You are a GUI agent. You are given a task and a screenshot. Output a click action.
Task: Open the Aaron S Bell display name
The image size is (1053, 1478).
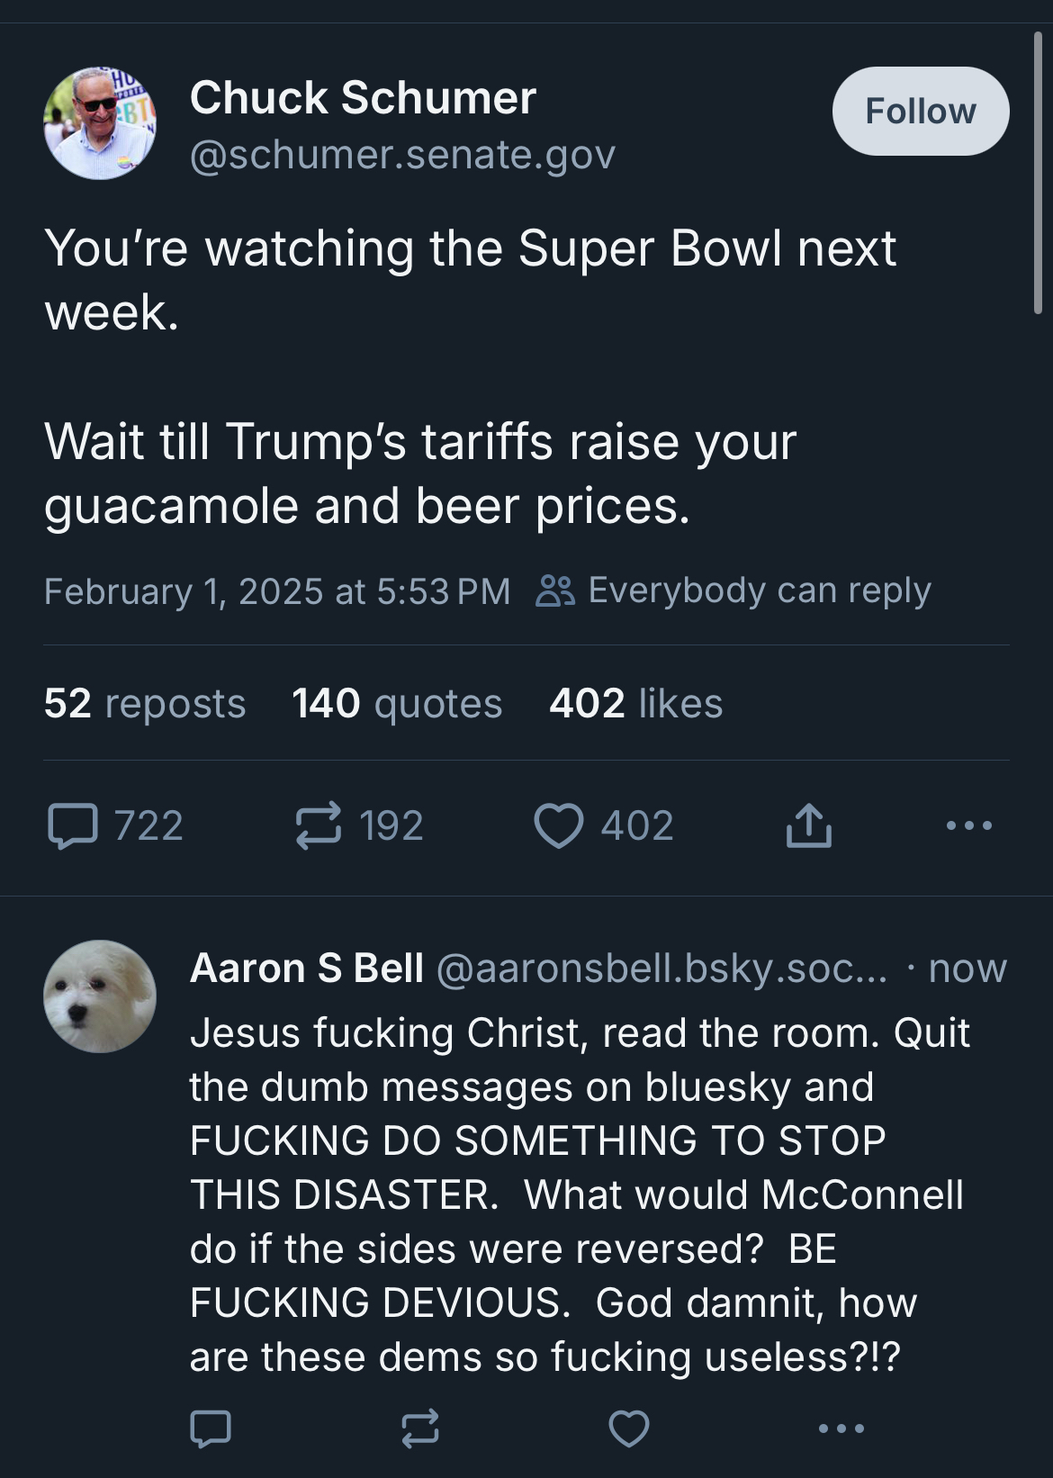tap(306, 969)
